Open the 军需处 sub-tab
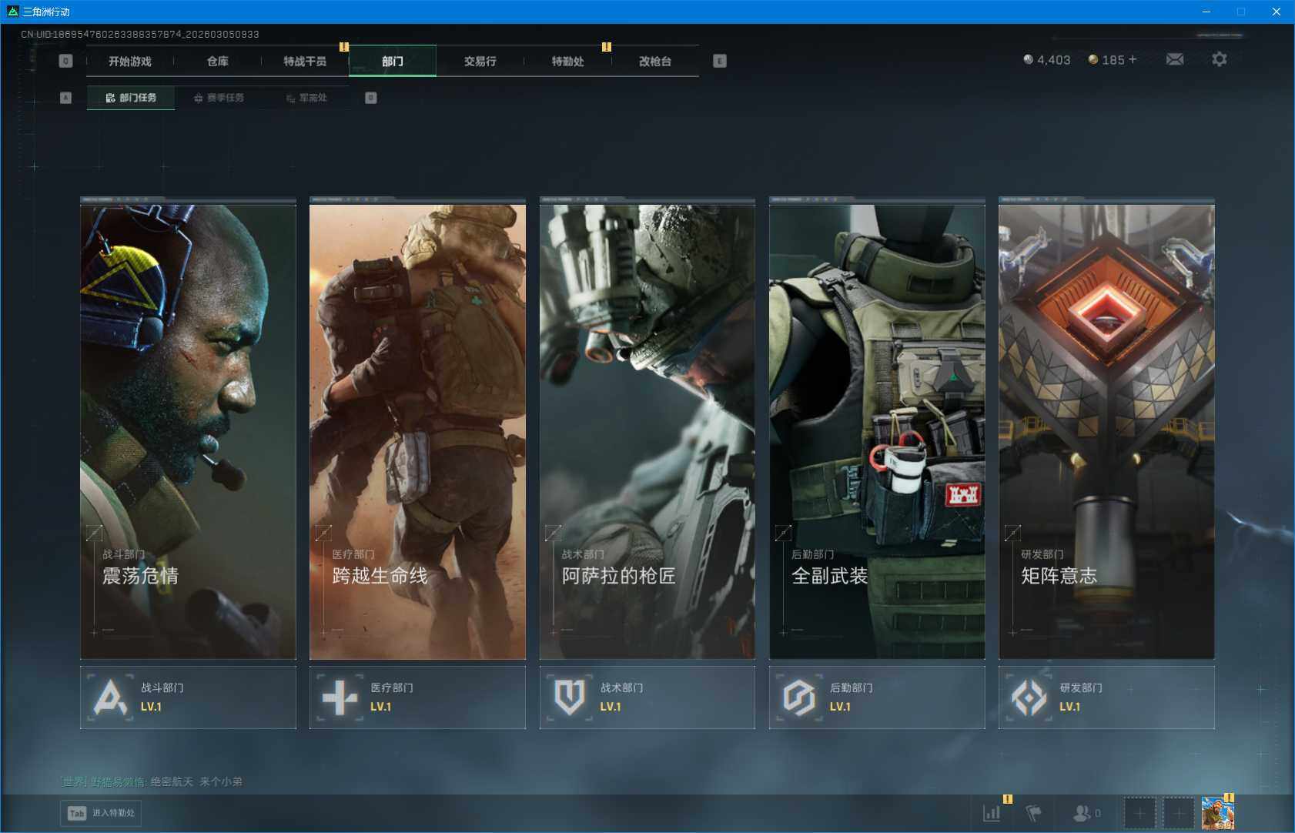The height and width of the screenshot is (833, 1295). click(x=307, y=98)
